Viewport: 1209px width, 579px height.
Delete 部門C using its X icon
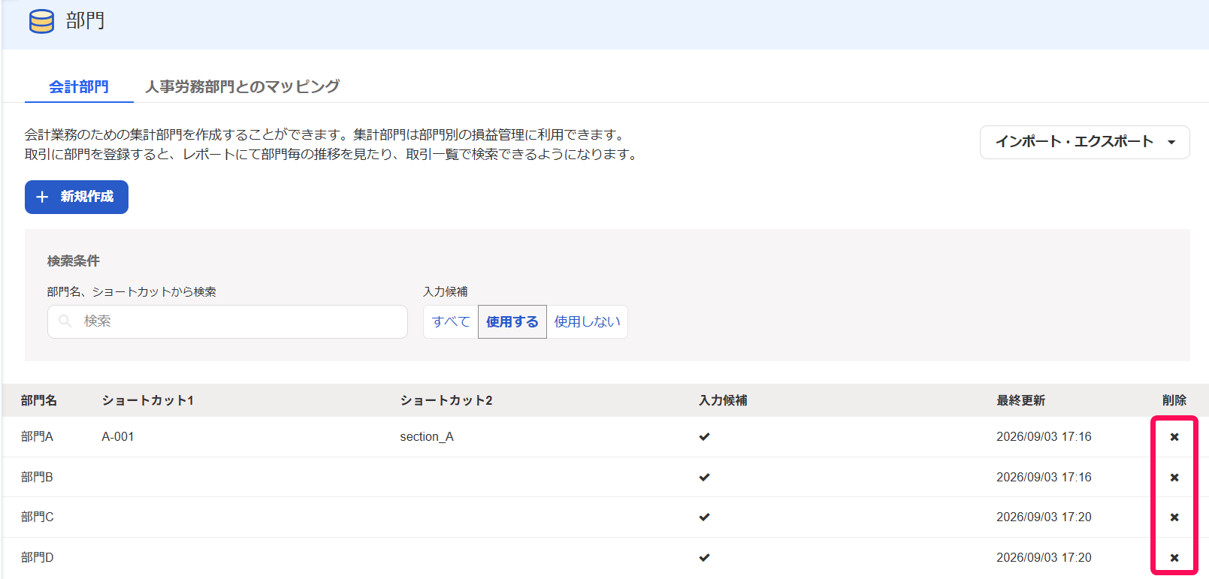click(1174, 517)
